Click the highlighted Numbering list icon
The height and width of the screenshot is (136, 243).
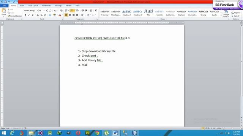(x=71, y=11)
